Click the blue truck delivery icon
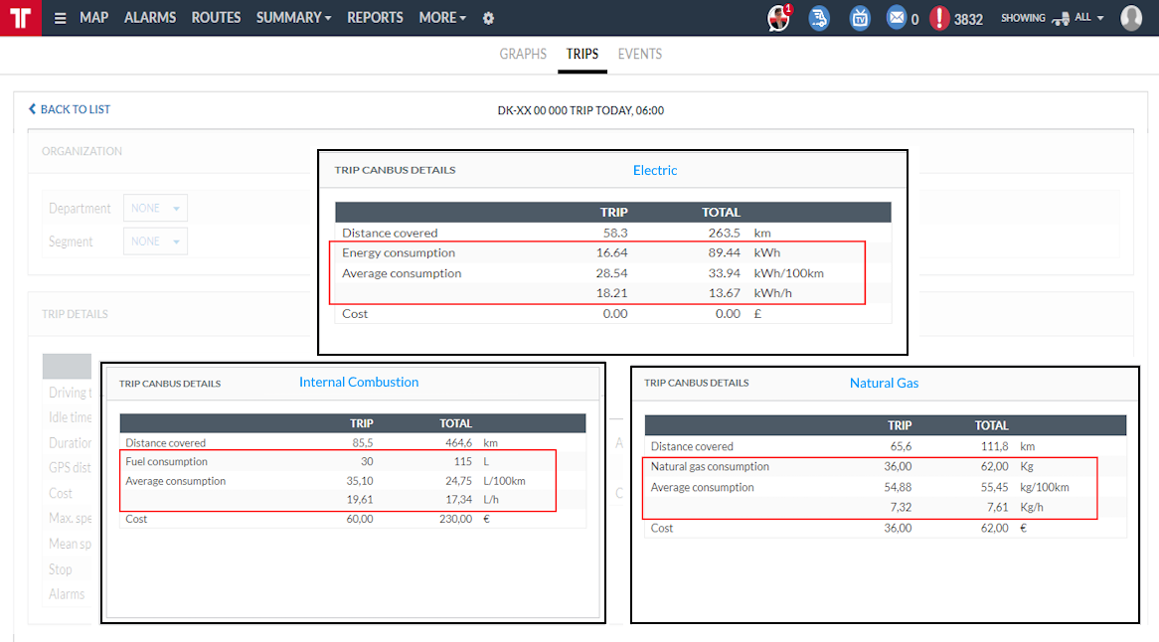 pos(819,18)
